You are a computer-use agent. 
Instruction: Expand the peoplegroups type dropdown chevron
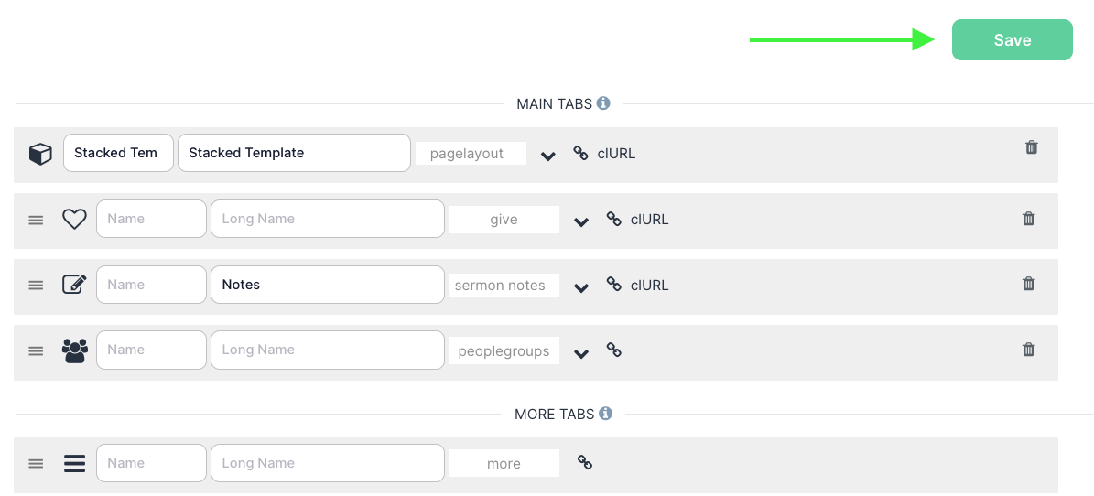[581, 353]
